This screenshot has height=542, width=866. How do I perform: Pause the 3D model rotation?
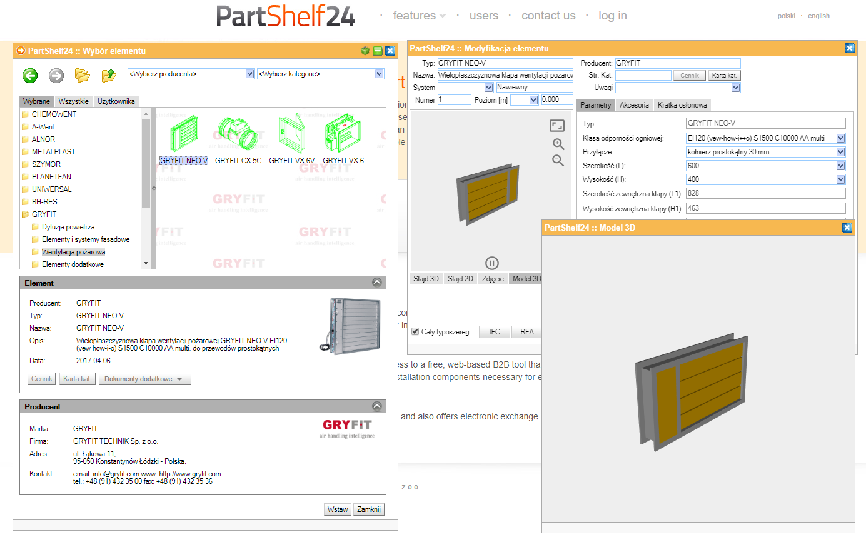(x=491, y=263)
